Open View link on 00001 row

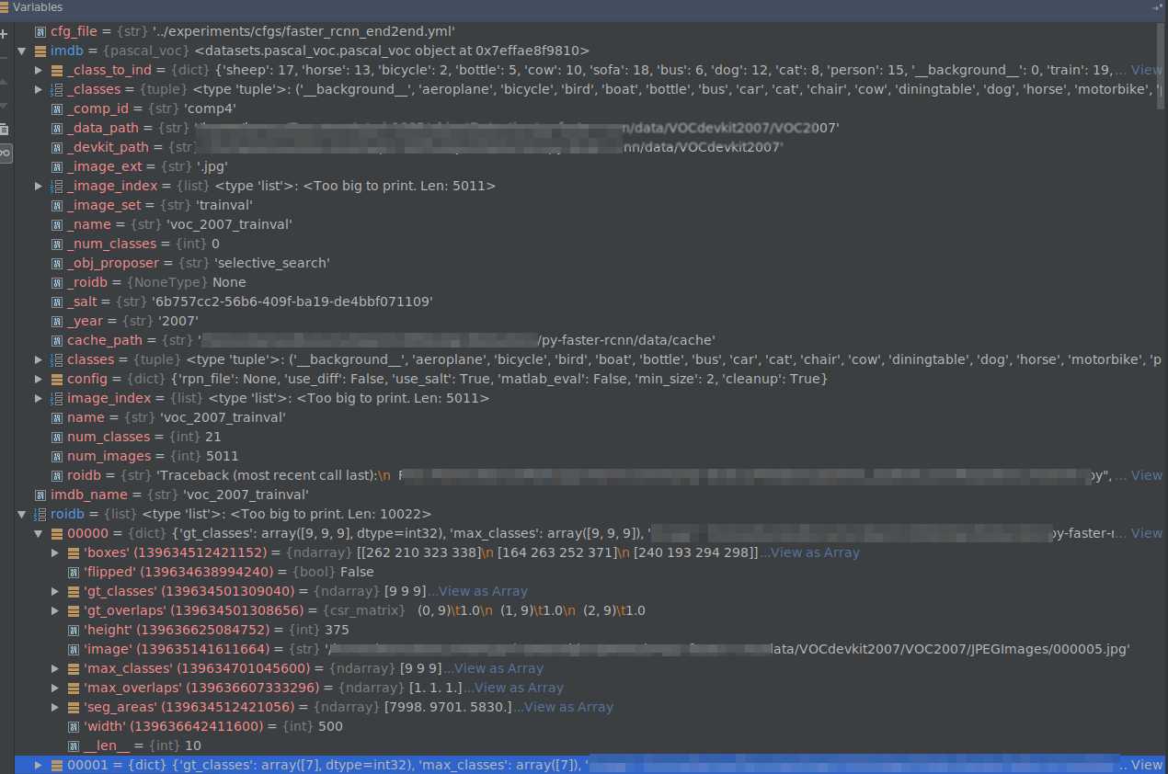pos(1146,765)
